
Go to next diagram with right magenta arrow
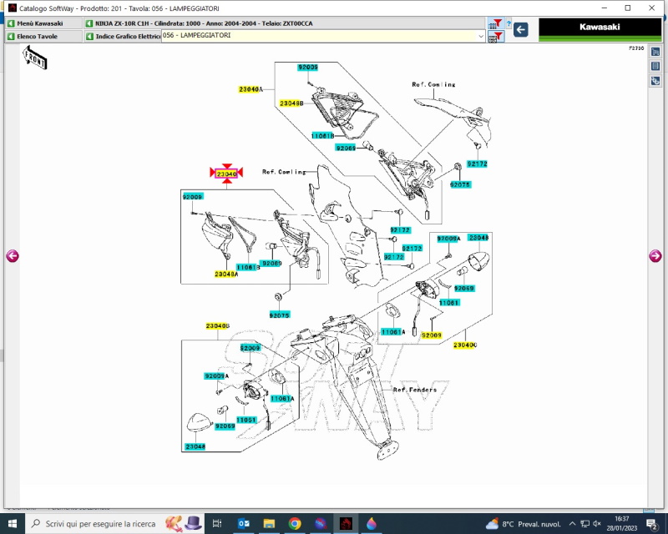(655, 256)
